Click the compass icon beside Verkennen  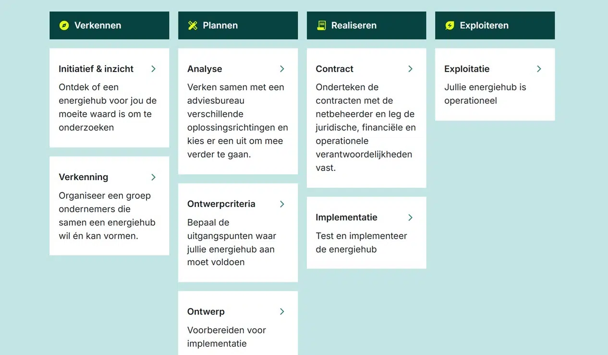pyautogui.click(x=64, y=25)
